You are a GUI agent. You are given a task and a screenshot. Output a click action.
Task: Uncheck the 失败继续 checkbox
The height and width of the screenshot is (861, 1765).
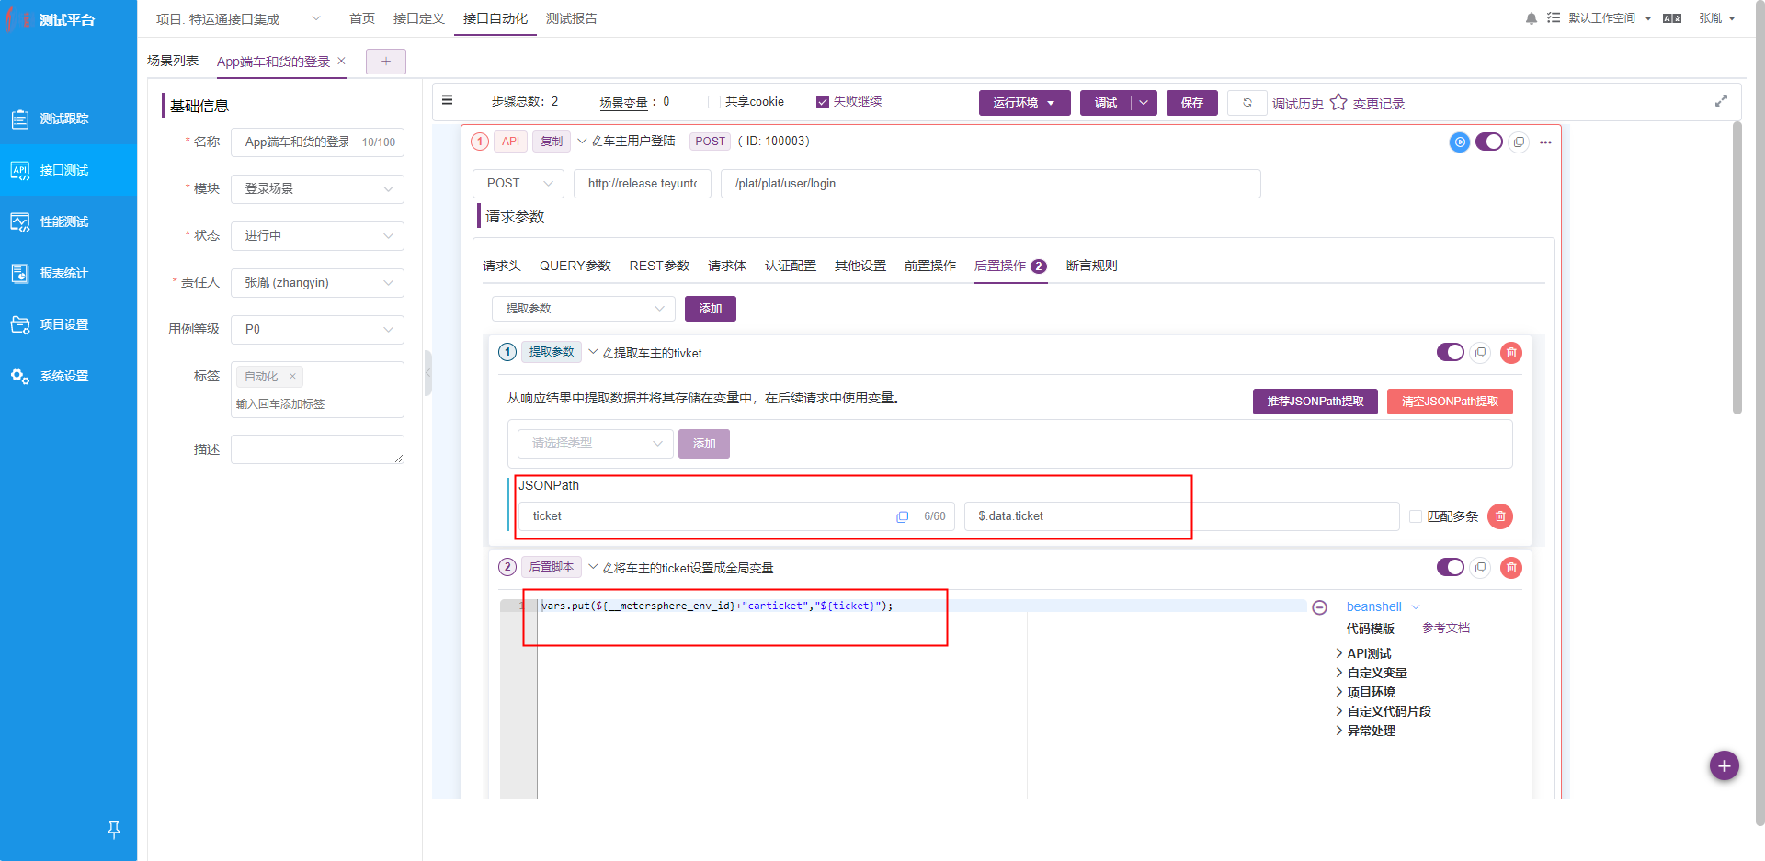coord(823,102)
